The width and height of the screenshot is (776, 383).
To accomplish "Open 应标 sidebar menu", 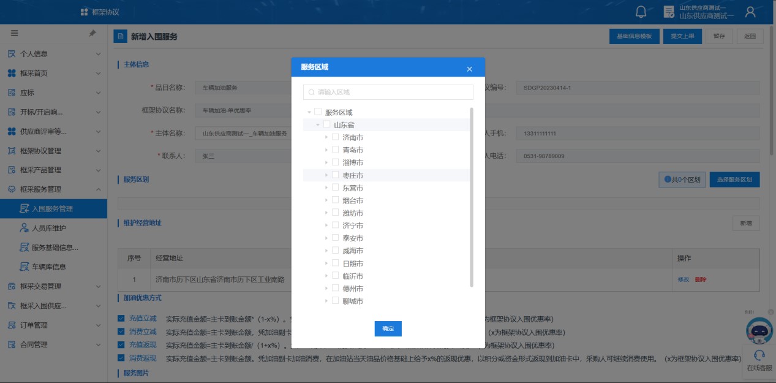I will [x=53, y=93].
